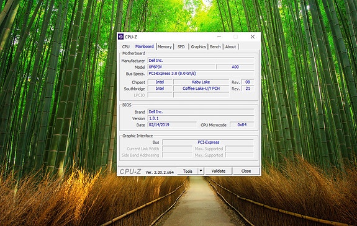Image resolution: width=357 pixels, height=226 pixels.
Task: Click the Validate button
Action: click(x=219, y=171)
